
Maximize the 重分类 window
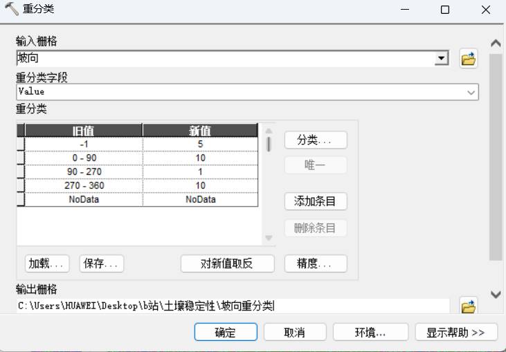pyautogui.click(x=444, y=10)
